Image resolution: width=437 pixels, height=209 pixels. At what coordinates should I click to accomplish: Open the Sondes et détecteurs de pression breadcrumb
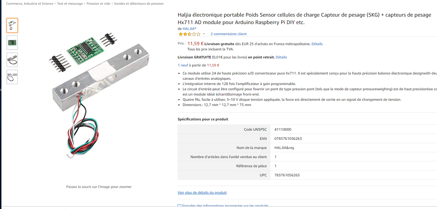click(139, 4)
